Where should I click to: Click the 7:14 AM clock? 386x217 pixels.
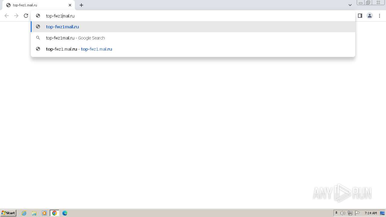pyautogui.click(x=371, y=213)
